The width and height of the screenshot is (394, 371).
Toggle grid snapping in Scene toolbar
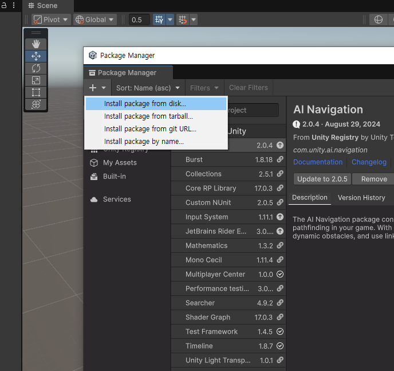click(x=159, y=19)
